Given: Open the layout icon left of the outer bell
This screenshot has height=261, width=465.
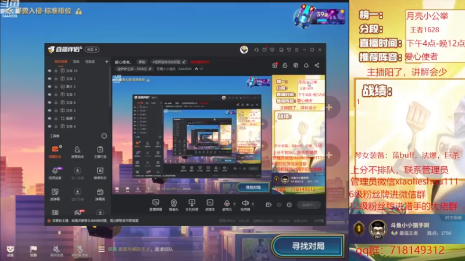Looking at the screenshot, I should pyautogui.click(x=296, y=66).
